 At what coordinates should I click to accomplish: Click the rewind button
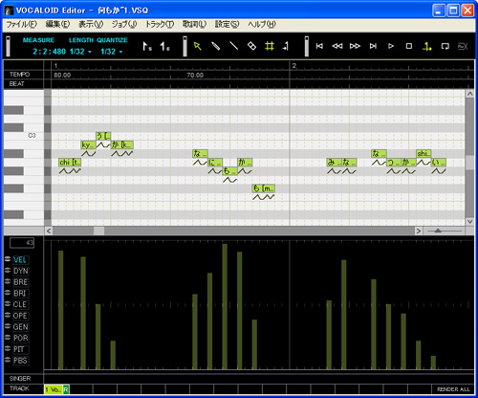(x=337, y=46)
